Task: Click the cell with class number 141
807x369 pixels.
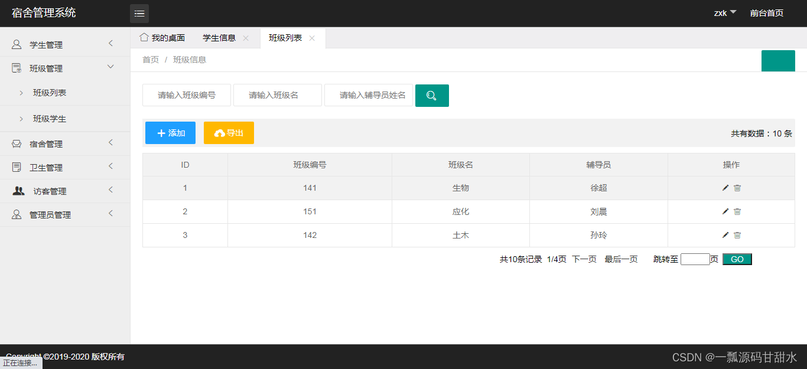Action: (x=310, y=188)
